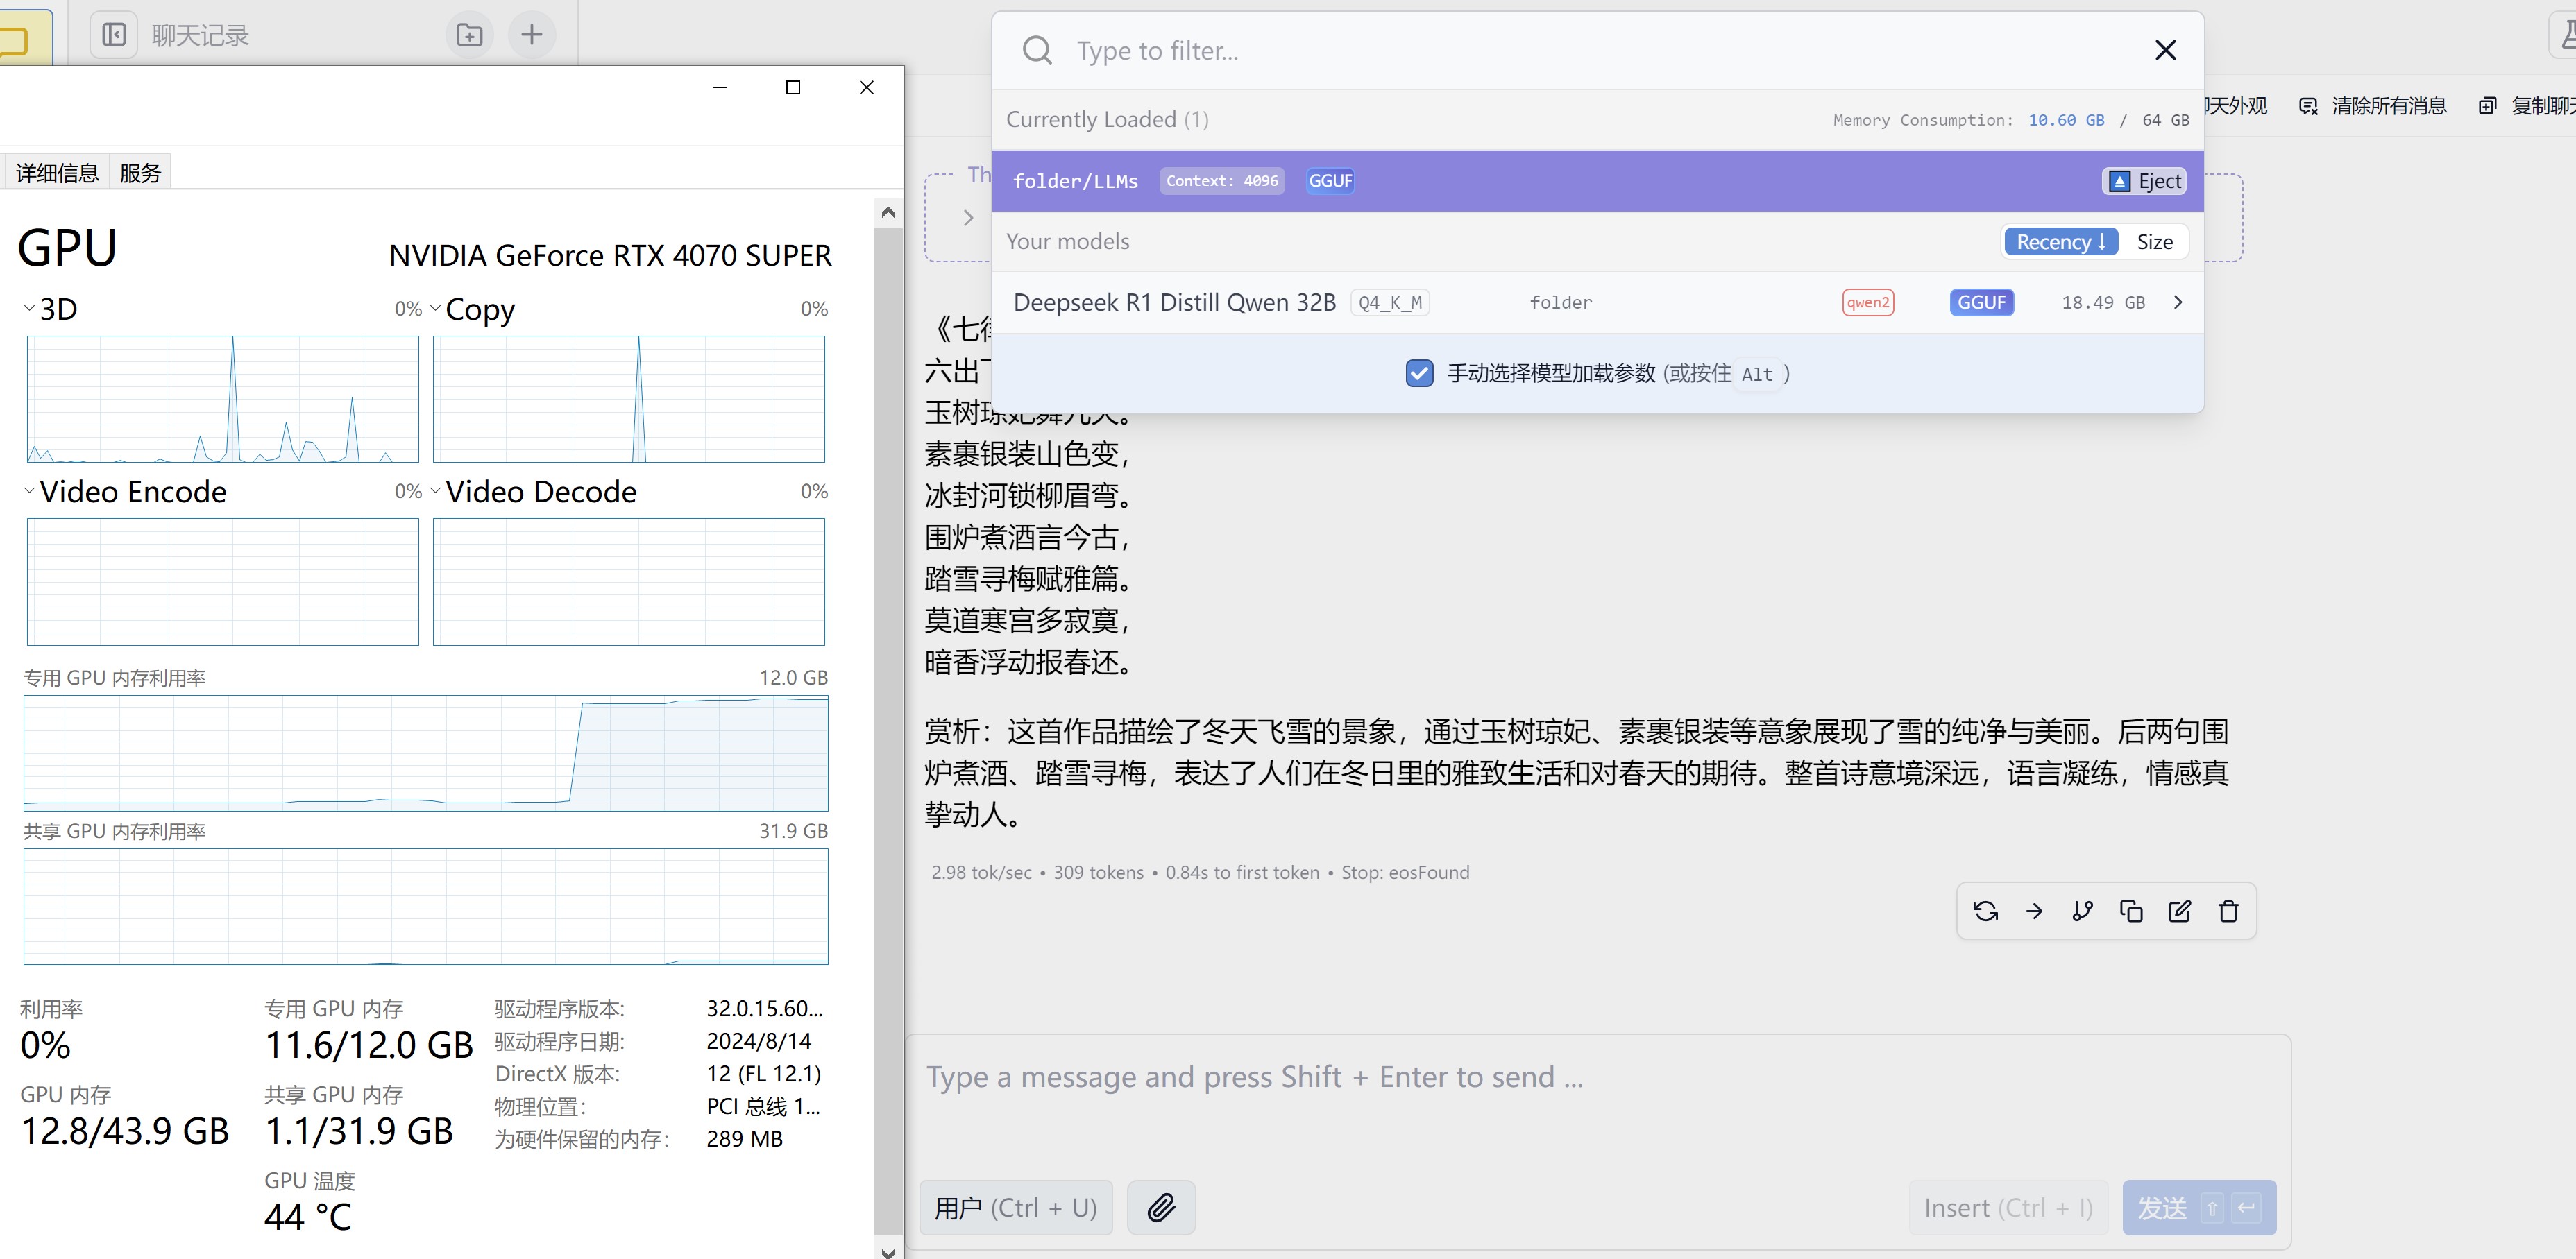The width and height of the screenshot is (2576, 1259).
Task: Click the driver date 2024/8/14 value
Action: 759,1041
